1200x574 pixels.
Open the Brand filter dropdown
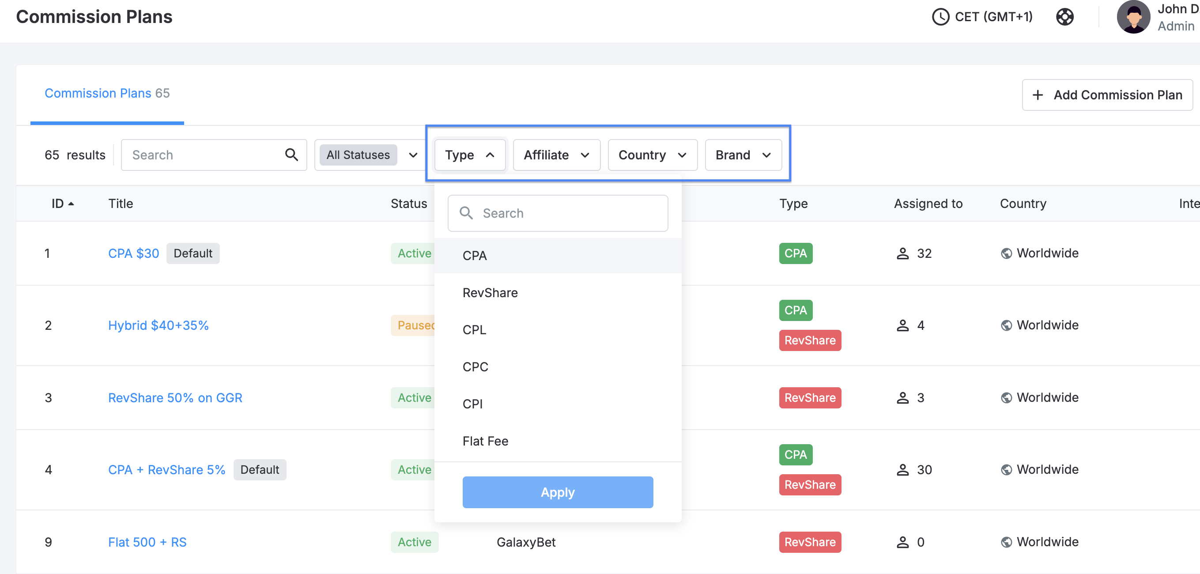(743, 155)
